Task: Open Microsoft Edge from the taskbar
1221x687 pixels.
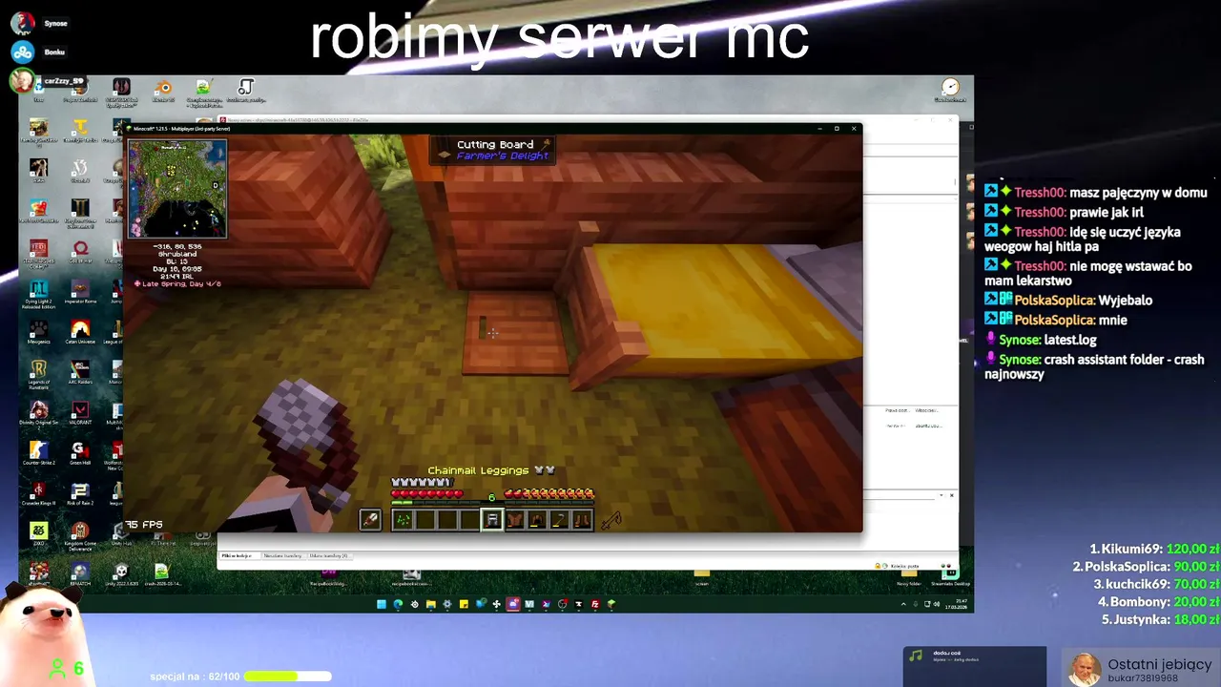Action: pos(398,604)
